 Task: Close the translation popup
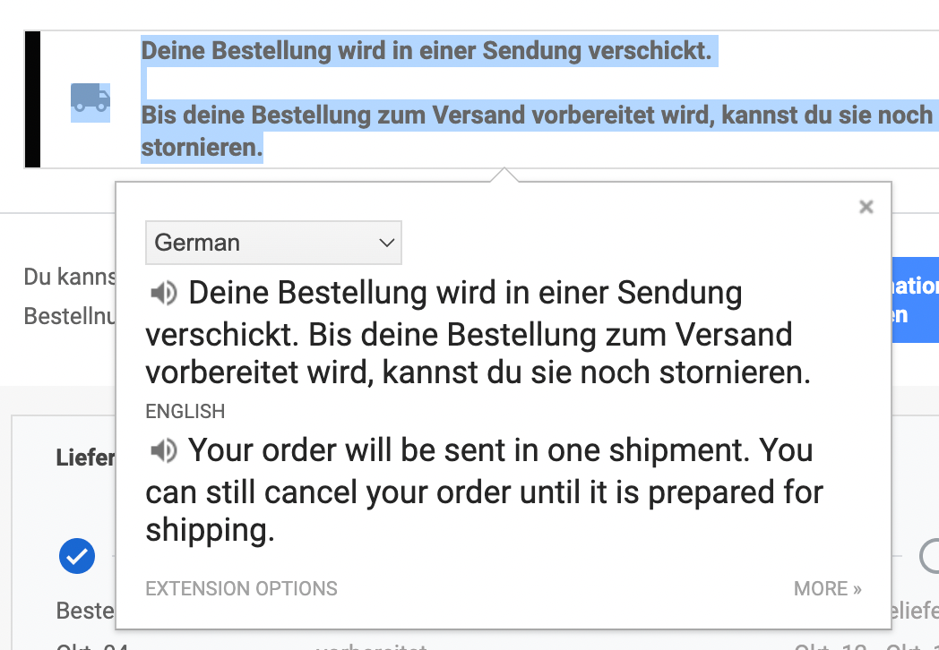(866, 207)
